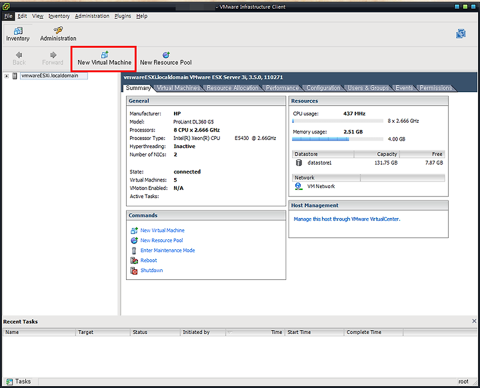This screenshot has height=388, width=480.
Task: Click New Resource Pool toolbar button
Action: pos(165,59)
